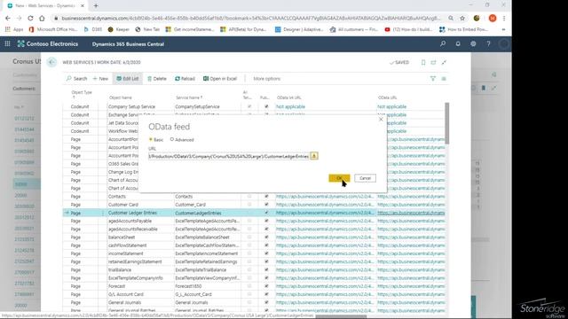Open Search in the Web Services toolbar
The image size is (568, 319).
click(x=76, y=79)
